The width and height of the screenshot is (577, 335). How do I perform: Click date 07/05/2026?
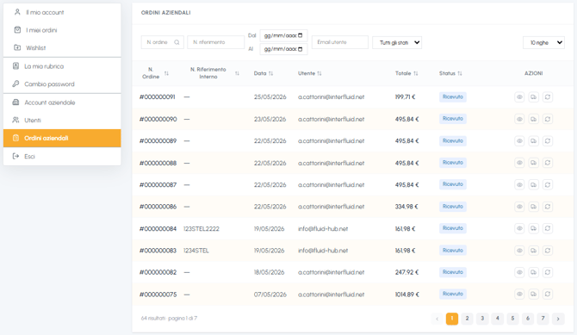(x=270, y=295)
